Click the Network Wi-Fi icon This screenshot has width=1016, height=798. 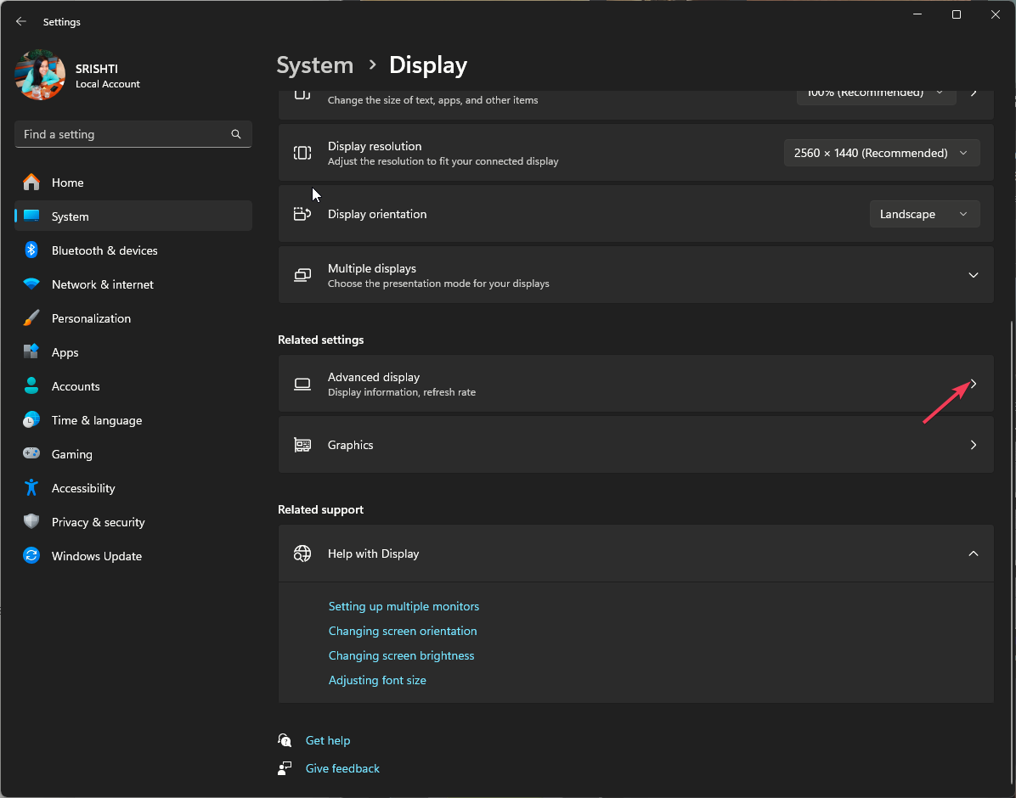pos(31,284)
